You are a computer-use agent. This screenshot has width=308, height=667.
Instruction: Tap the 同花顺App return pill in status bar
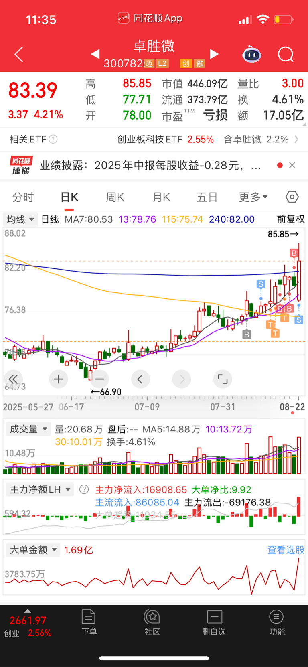pyautogui.click(x=150, y=18)
